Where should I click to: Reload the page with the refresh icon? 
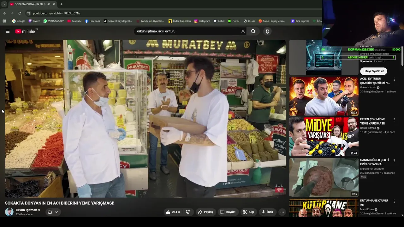click(20, 13)
